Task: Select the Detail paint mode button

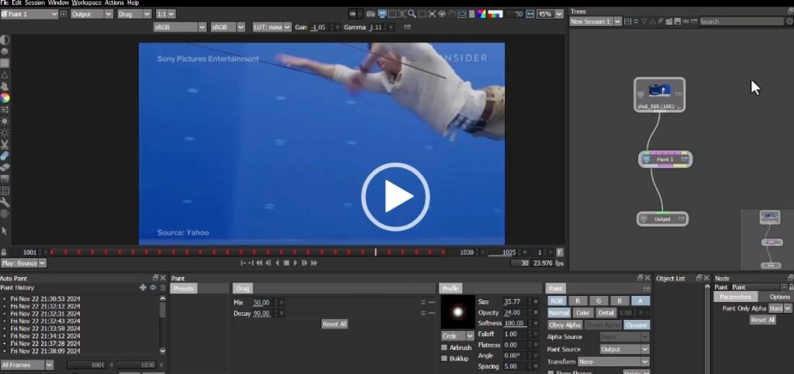Action: coord(606,313)
